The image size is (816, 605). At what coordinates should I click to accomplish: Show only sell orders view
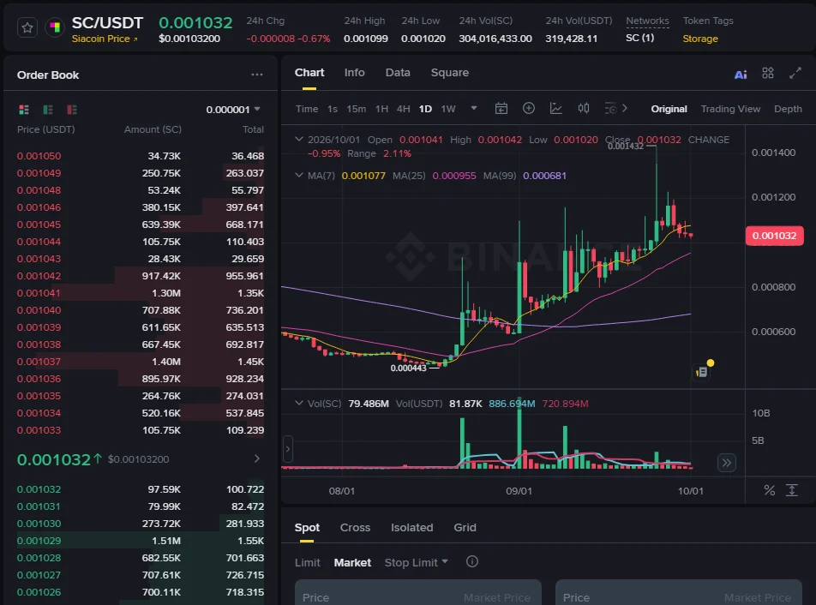tap(72, 109)
